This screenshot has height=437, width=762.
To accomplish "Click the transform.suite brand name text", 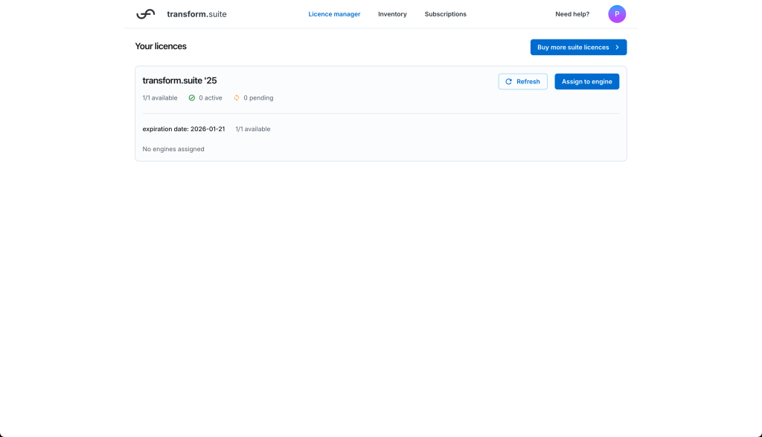I will [196, 14].
